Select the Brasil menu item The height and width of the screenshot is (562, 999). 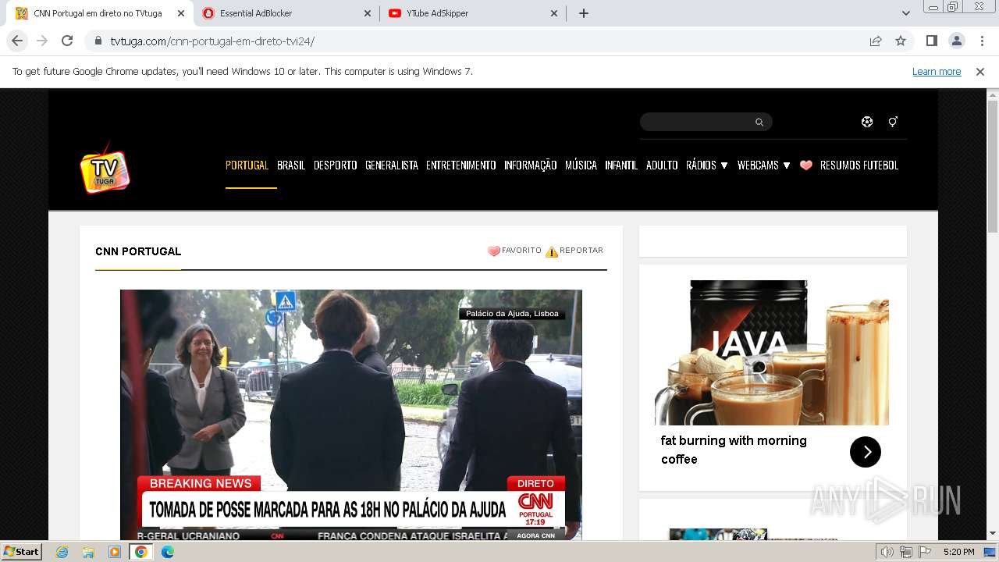coord(291,165)
